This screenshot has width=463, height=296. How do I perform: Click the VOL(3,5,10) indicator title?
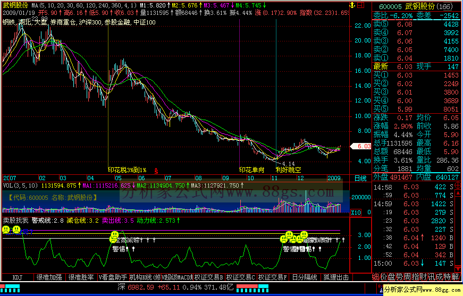20,185
